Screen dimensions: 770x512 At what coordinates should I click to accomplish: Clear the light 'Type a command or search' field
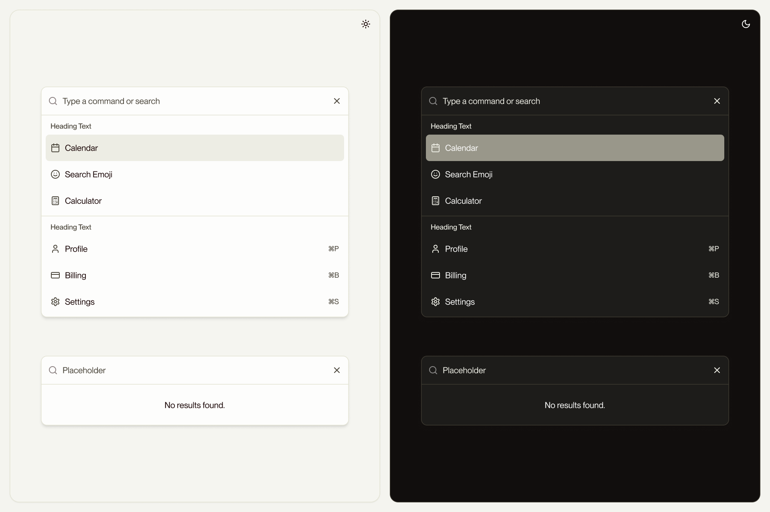pos(337,101)
